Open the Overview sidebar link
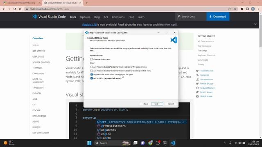Image resolution: width=262 pixels, height=147 pixels. (38, 38)
